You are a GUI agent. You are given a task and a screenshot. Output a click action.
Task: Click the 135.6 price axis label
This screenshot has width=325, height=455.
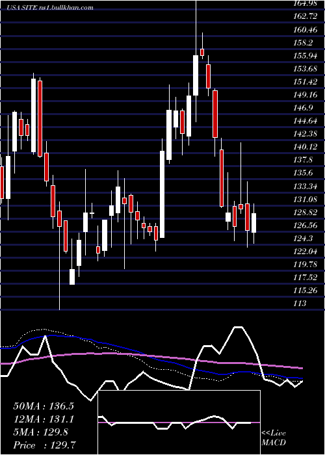(304, 174)
